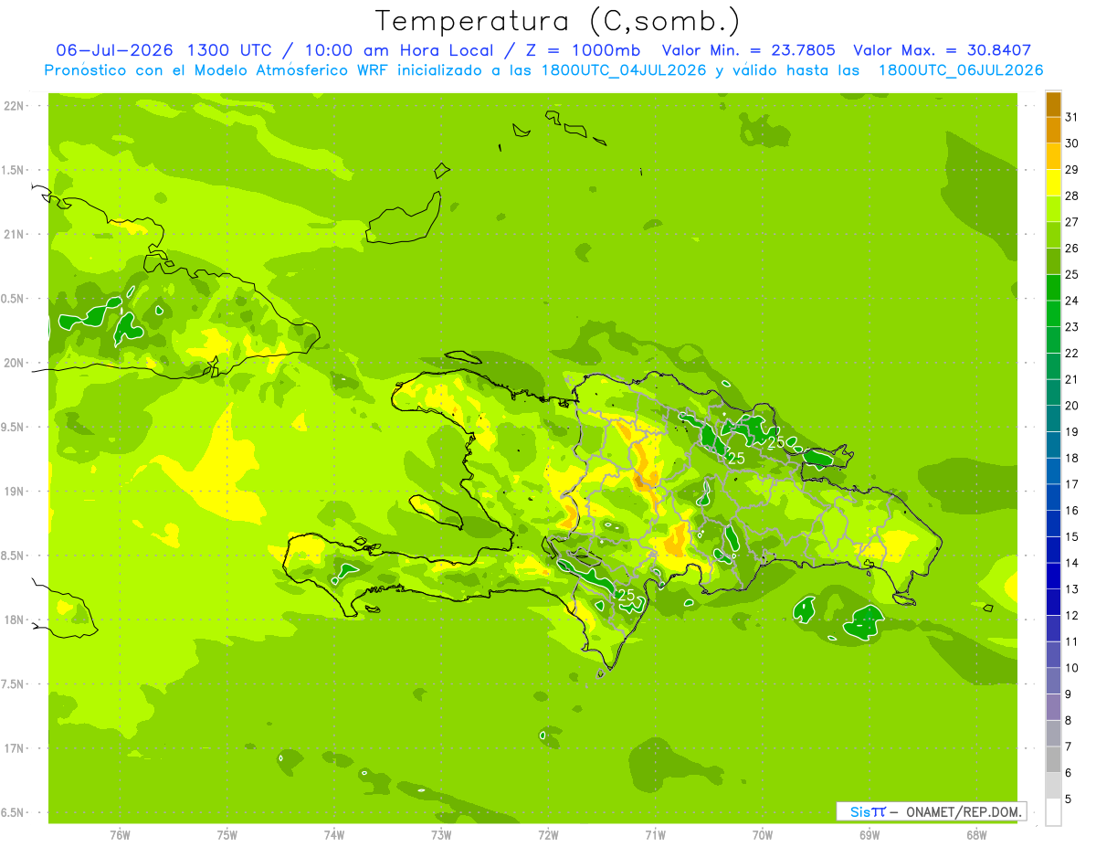Click the 25 contour label in southwestern Dominican Republic
Image resolution: width=1096 pixels, height=847 pixels.
(627, 595)
